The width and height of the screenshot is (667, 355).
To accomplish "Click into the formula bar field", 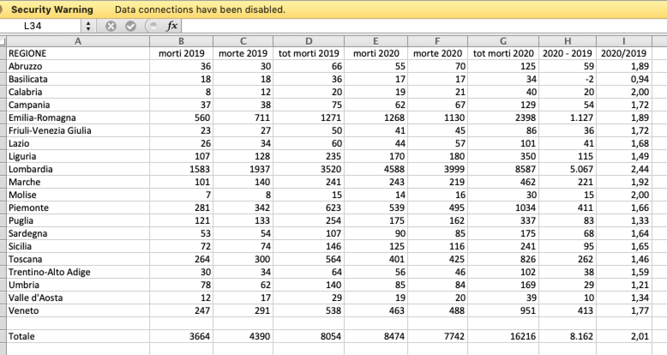I will [424, 26].
